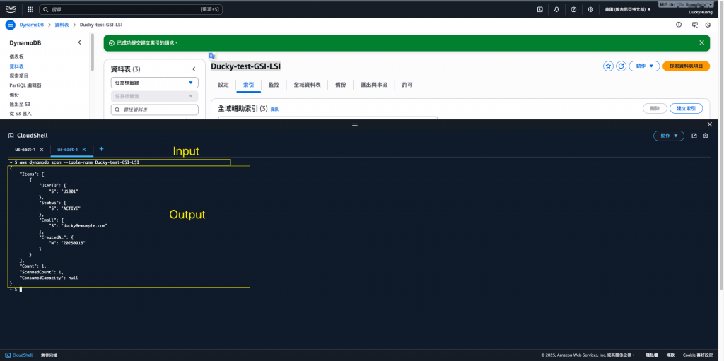Open 匯出至 S3 in the sidebar
Image resolution: width=724 pixels, height=361 pixels.
point(20,105)
